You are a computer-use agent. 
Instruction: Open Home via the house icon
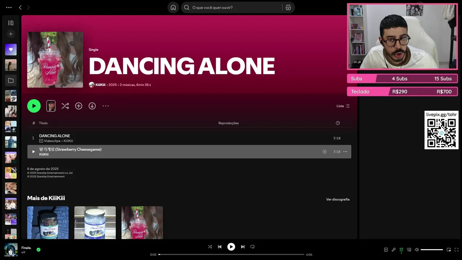173,8
